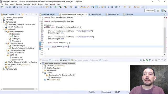Collapse the WildFly 15 at localhost server

[x=41, y=63]
